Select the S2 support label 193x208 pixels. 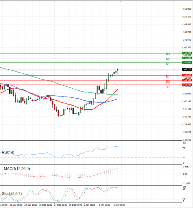pos(168,82)
